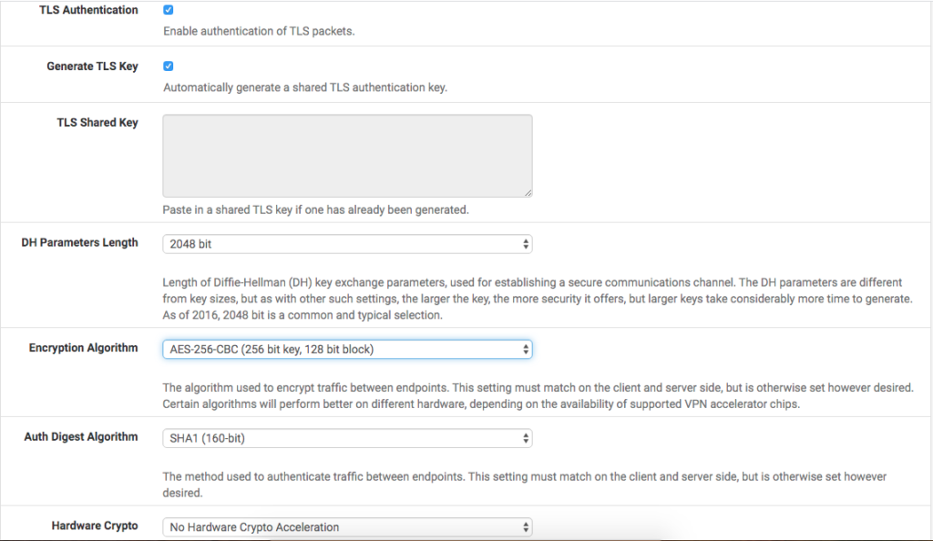Toggle the Generate TLS Key checkbox
The image size is (933, 541).
169,66
